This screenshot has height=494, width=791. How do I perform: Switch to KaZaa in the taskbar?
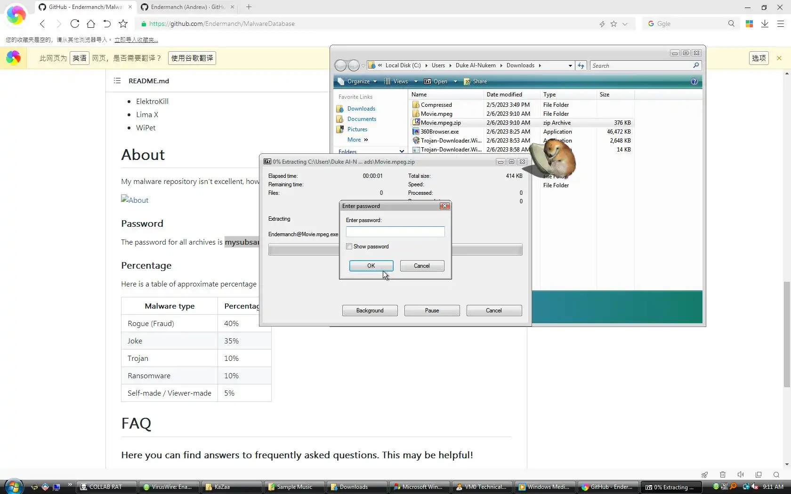coord(232,487)
